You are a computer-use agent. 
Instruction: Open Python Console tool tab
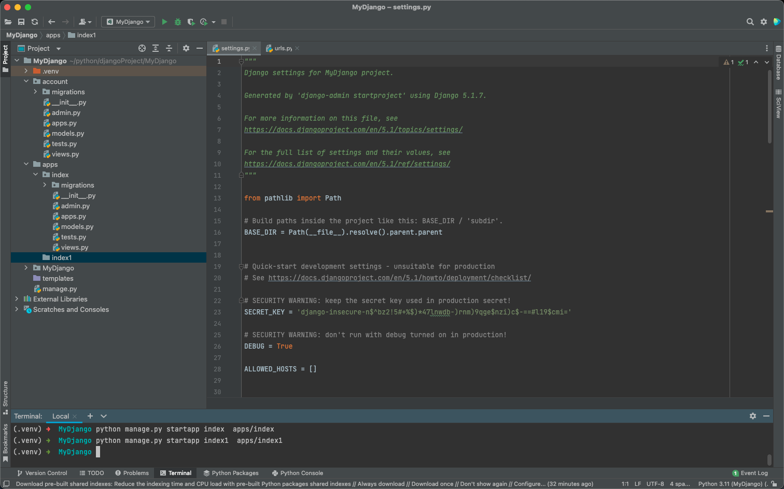tap(298, 473)
